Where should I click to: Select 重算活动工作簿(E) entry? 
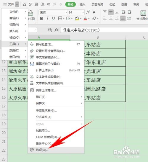point(56,64)
